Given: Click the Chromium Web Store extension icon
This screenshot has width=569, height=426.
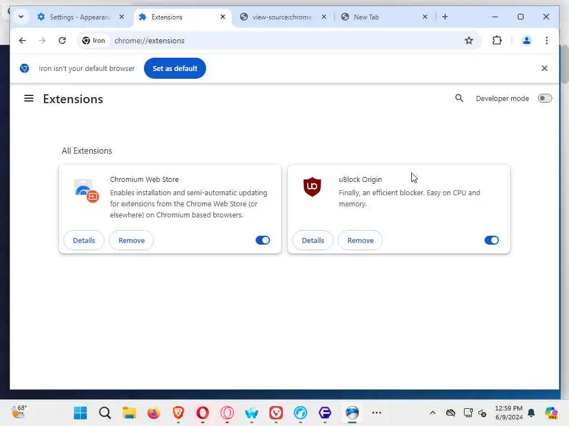Looking at the screenshot, I should (86, 191).
